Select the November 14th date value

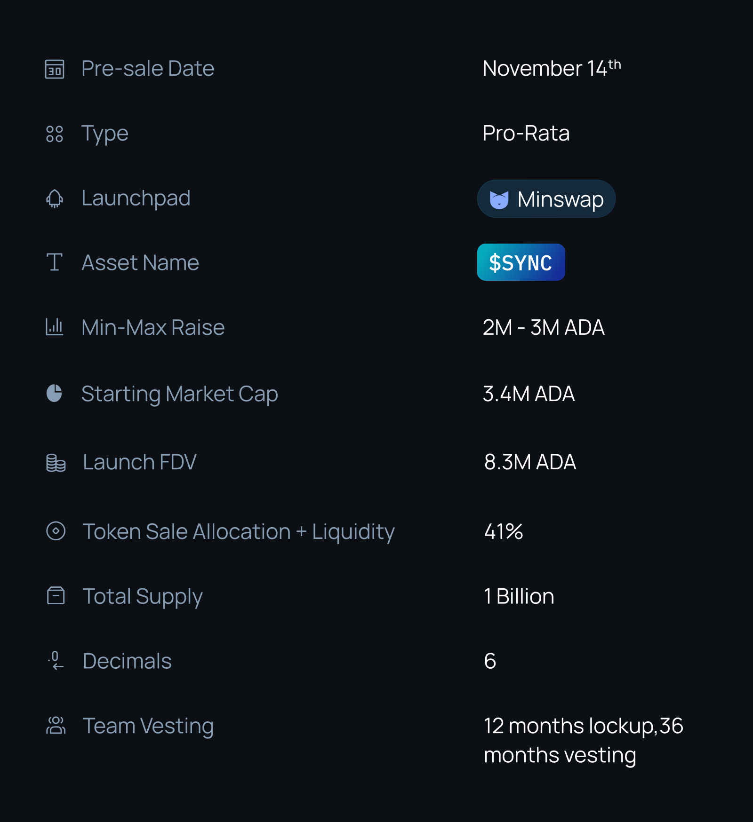tap(551, 69)
